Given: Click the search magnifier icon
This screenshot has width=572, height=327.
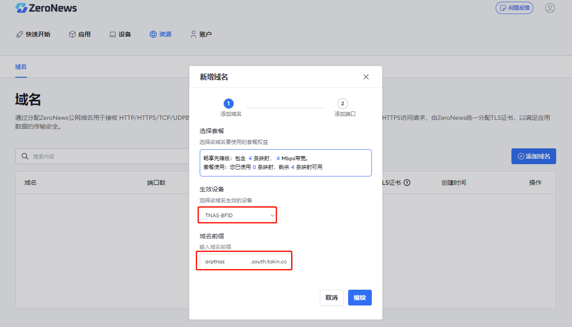Looking at the screenshot, I should 25,156.
